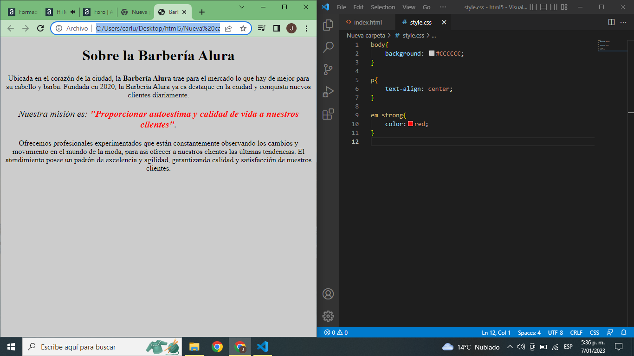Open the View menu in VS Code
Viewport: 634px width, 356px height.
pos(409,7)
